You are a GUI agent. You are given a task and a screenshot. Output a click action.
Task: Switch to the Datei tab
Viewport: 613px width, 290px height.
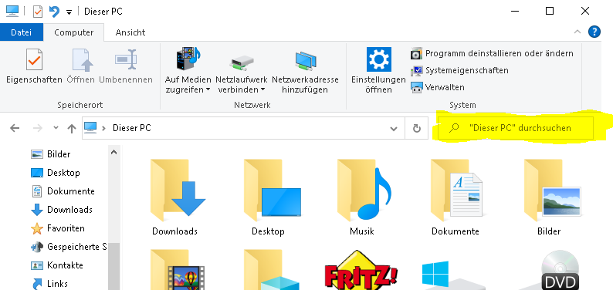[21, 32]
